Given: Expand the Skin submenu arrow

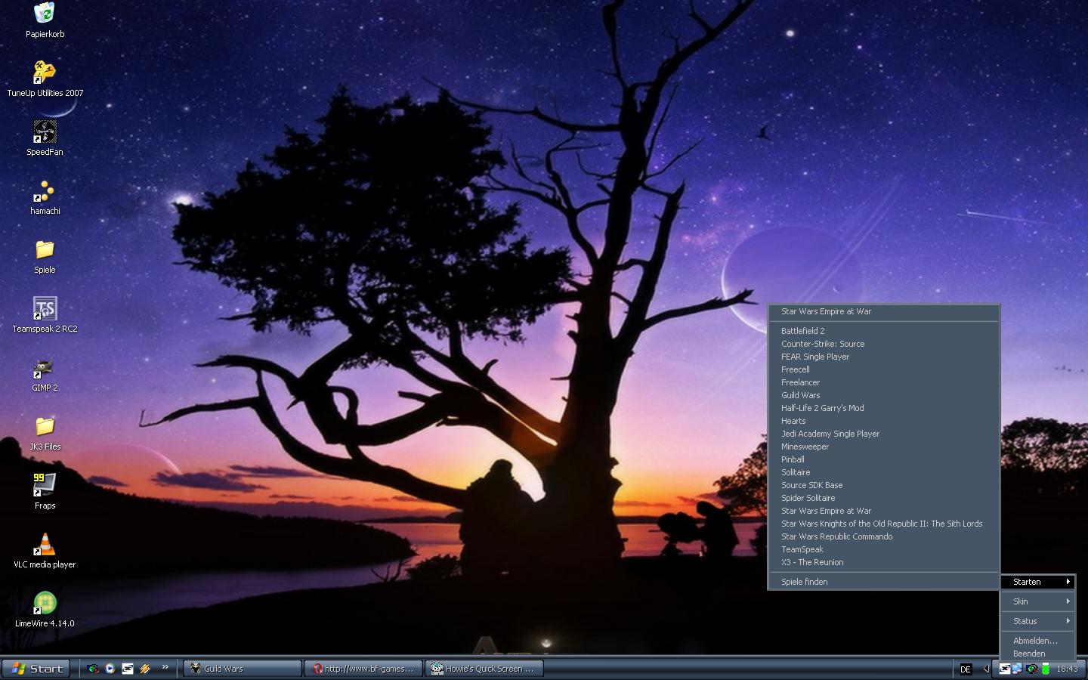Looking at the screenshot, I should [1068, 601].
